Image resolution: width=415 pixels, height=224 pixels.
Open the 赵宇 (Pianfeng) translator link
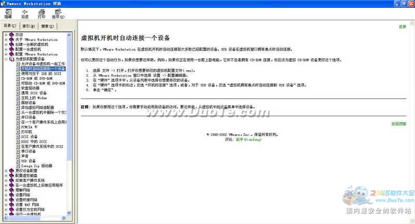(x=248, y=139)
